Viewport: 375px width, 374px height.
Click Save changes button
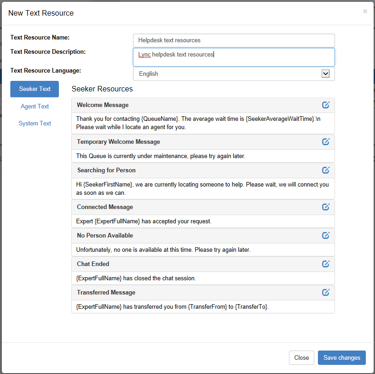341,357
